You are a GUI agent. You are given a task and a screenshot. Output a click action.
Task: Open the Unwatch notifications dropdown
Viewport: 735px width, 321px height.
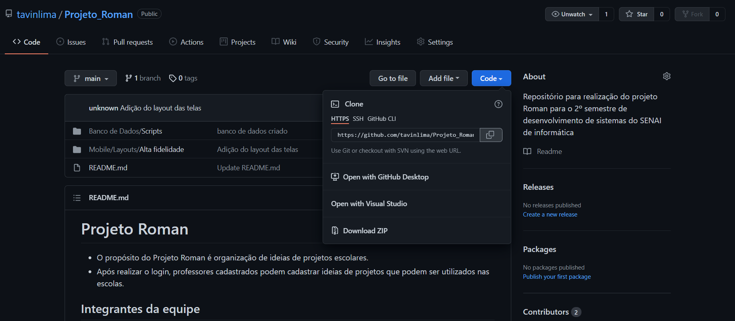click(572, 14)
